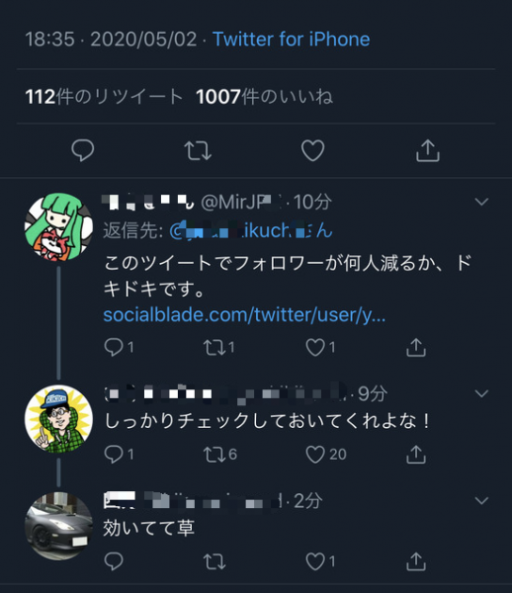
Task: Like the main tweet with heart icon
Action: pyautogui.click(x=312, y=150)
